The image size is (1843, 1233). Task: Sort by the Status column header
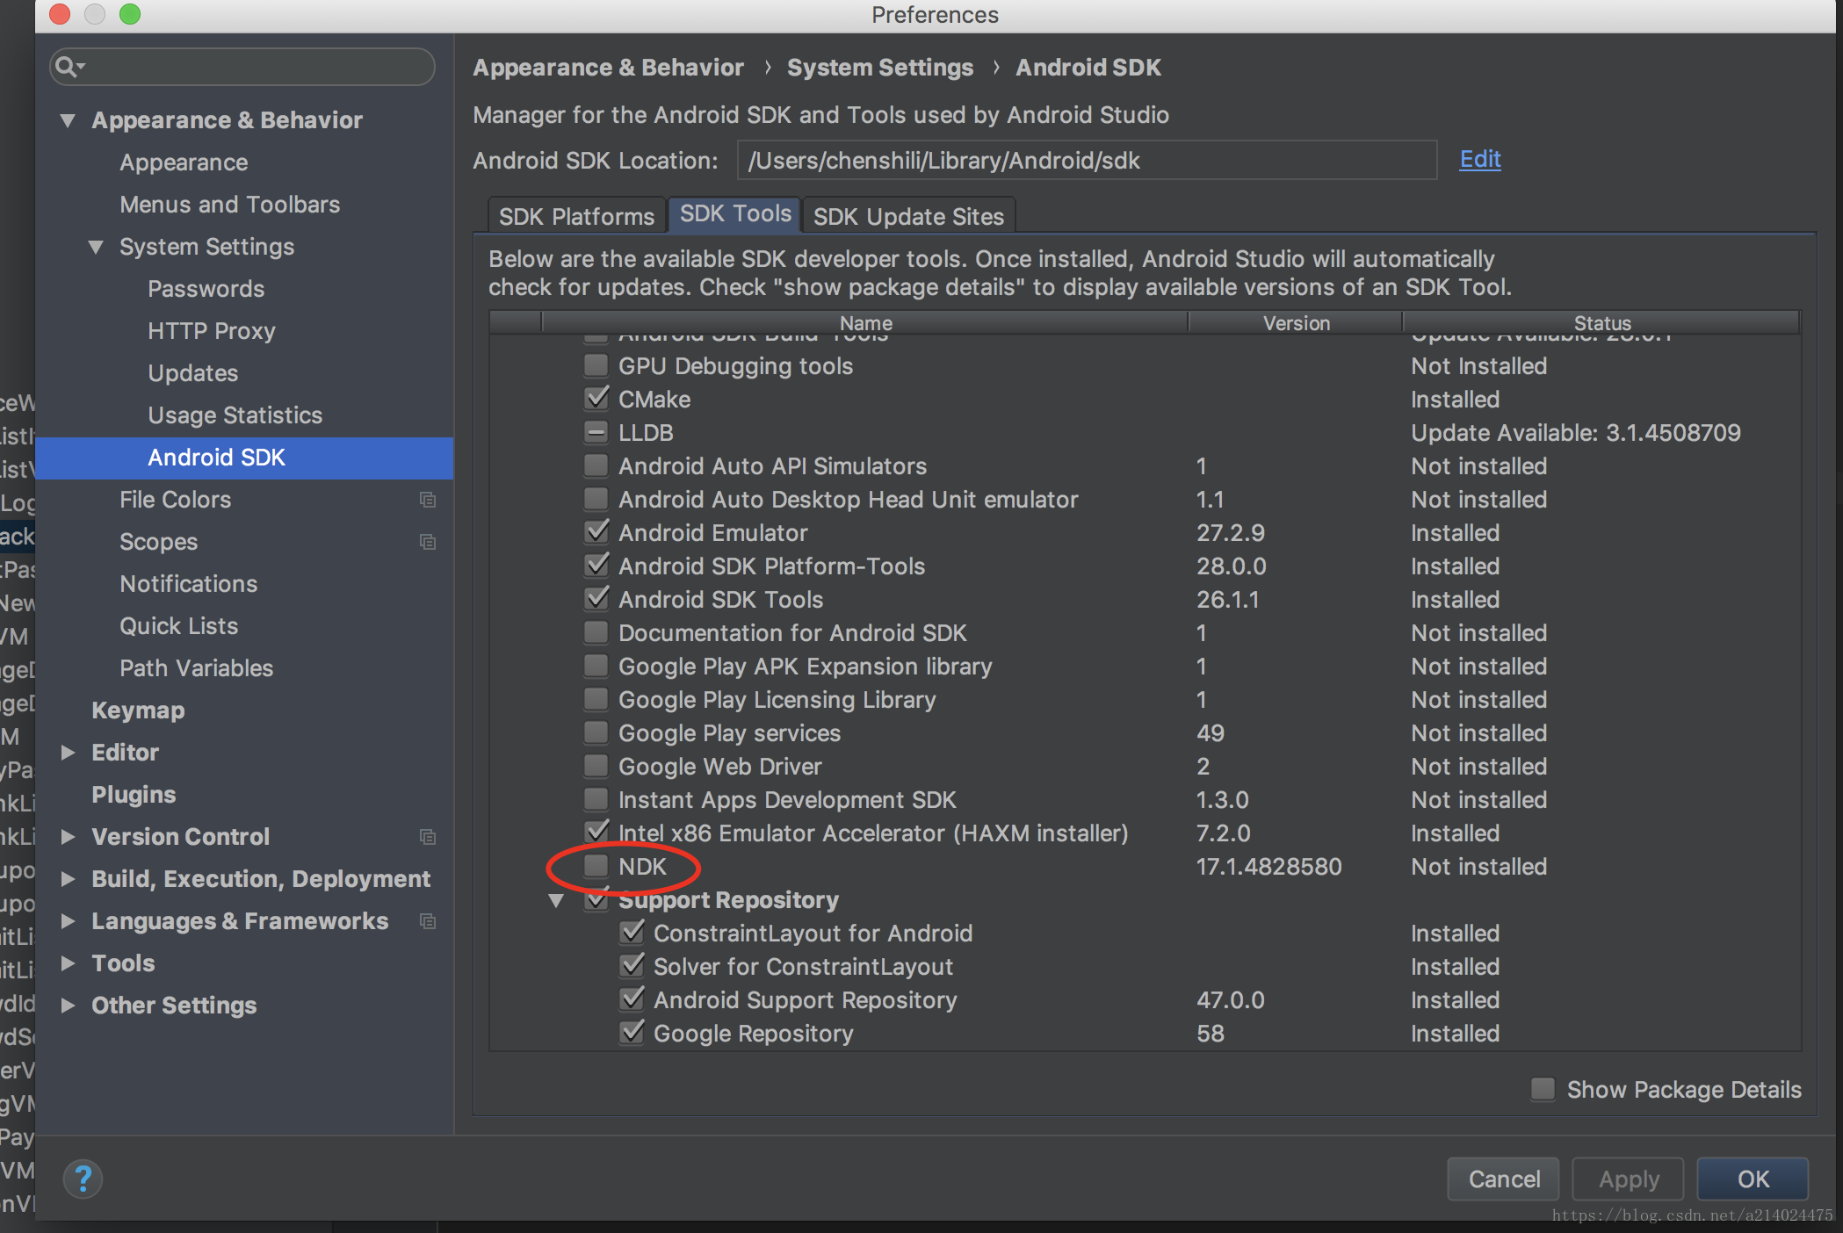tap(1601, 322)
